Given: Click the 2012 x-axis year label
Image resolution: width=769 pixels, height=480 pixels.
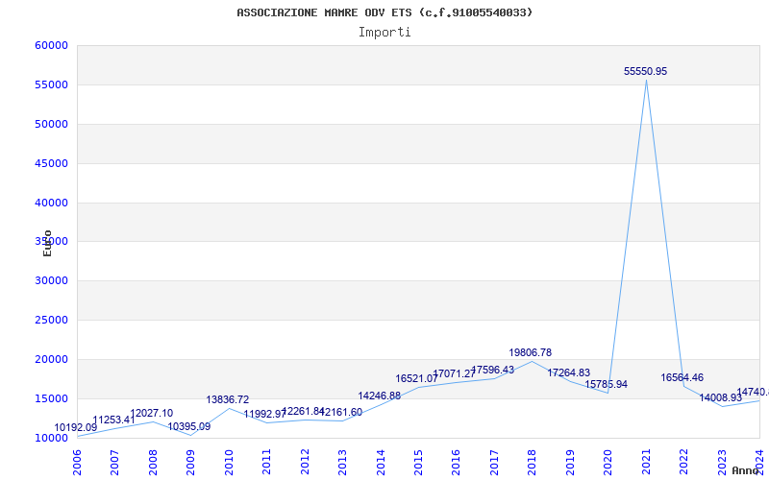Looking at the screenshot, I should pyautogui.click(x=305, y=463).
